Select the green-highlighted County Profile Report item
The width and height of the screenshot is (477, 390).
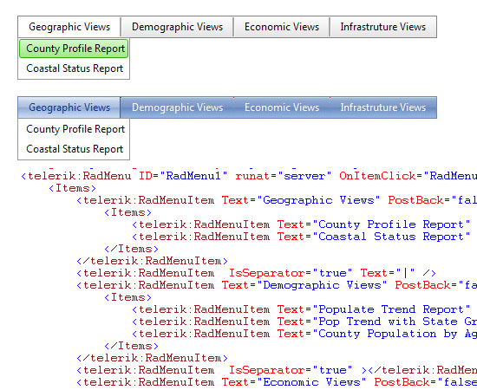74,49
